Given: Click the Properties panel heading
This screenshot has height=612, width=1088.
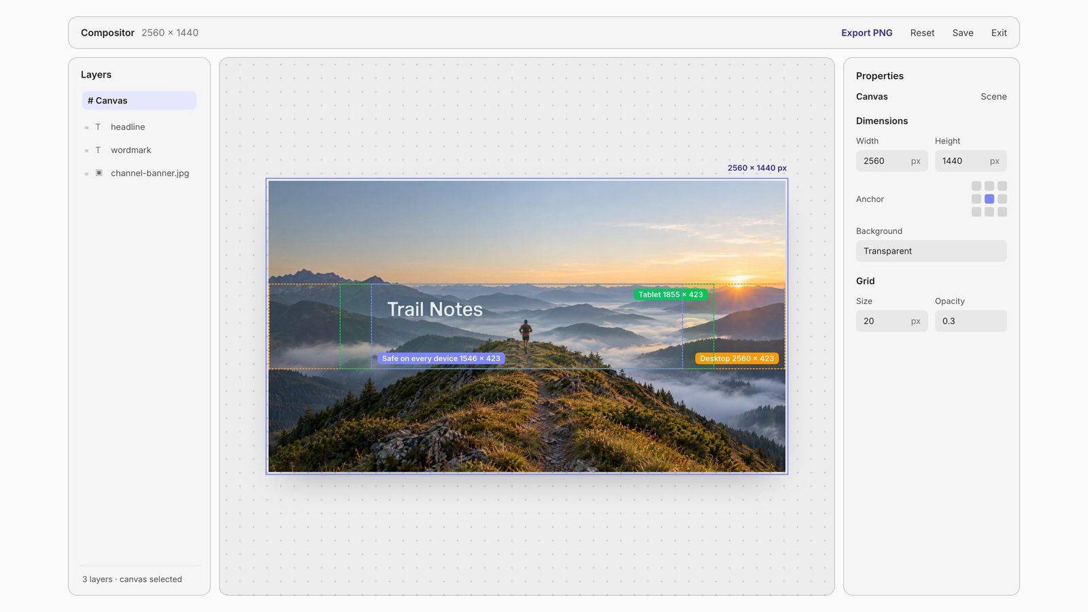Looking at the screenshot, I should pyautogui.click(x=880, y=76).
